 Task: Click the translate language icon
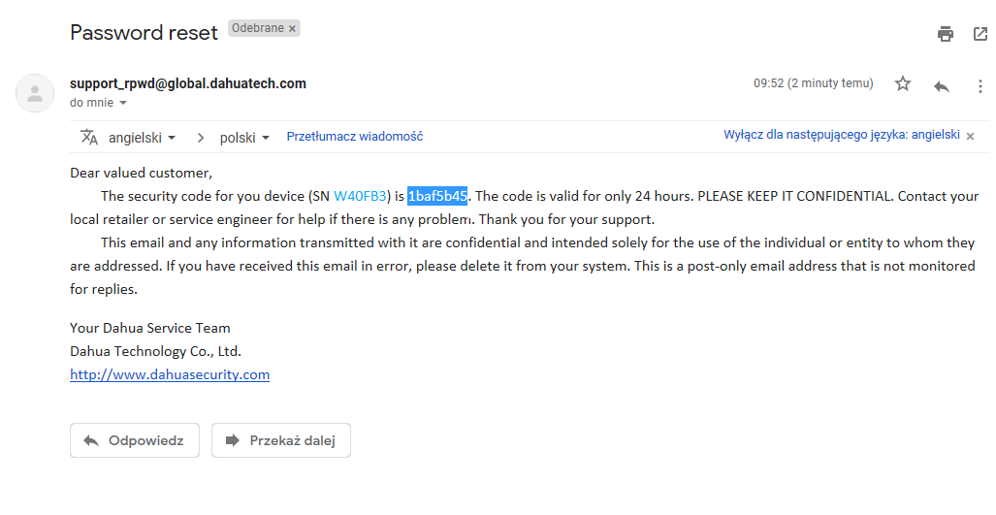pos(89,137)
